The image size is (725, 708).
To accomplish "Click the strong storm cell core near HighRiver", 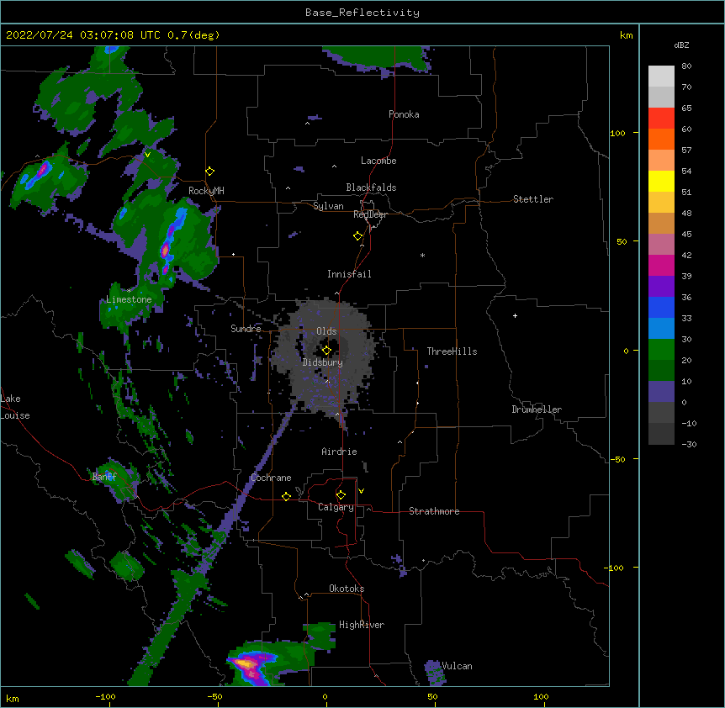I will click(x=246, y=664).
